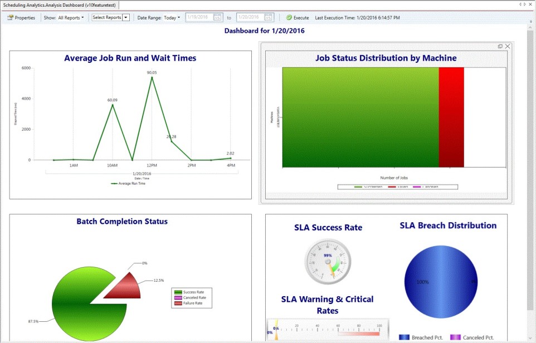The image size is (536, 343).
Task: Click the Average Run Time legend marker
Action: coord(115,183)
